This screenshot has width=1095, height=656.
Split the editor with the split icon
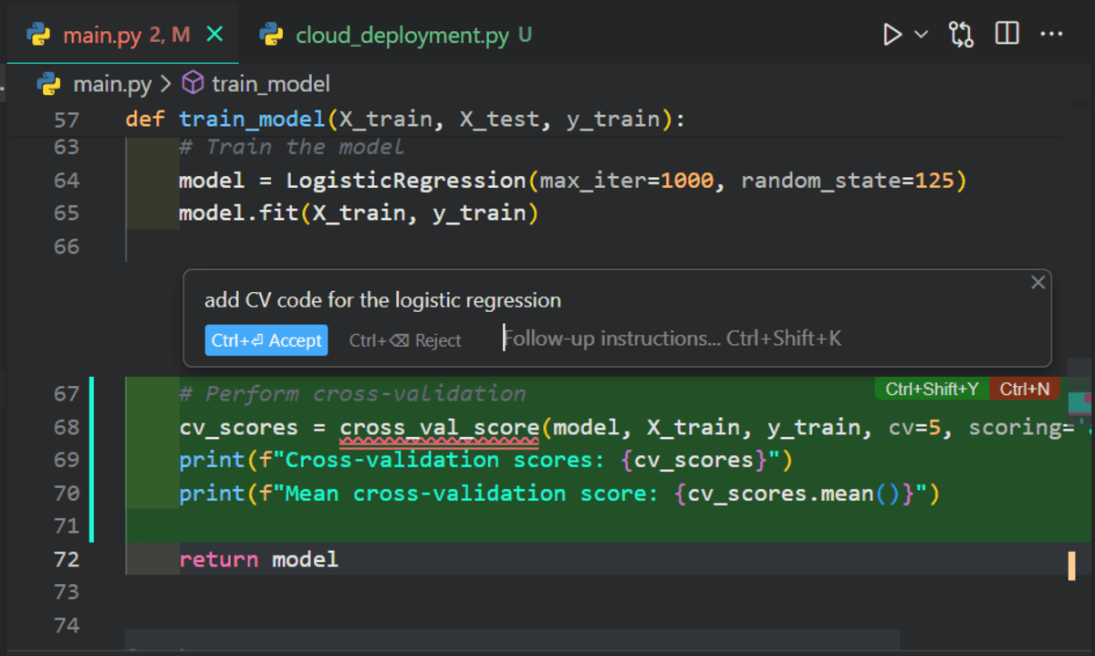click(x=1007, y=35)
